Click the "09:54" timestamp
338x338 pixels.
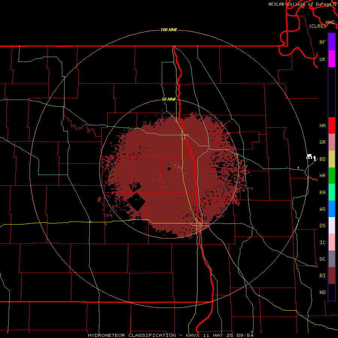coord(244,335)
